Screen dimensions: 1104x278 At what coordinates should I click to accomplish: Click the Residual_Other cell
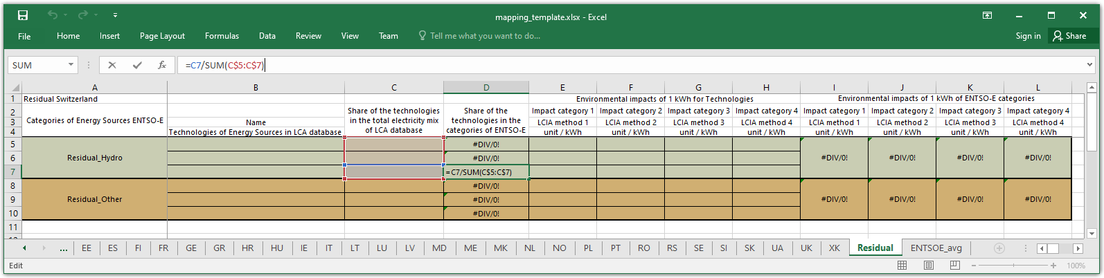tap(95, 199)
